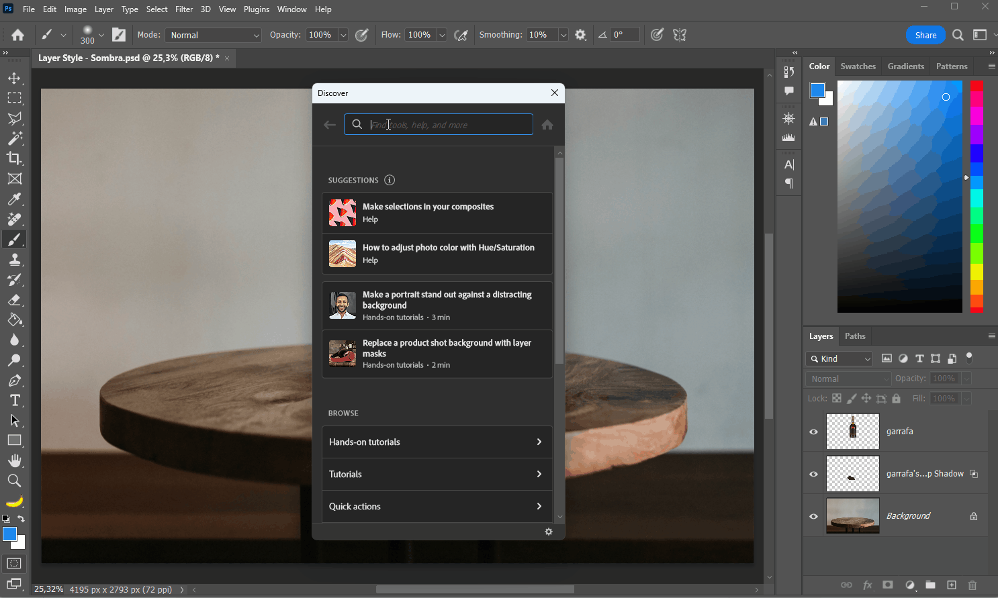Toggle symmetry paint butterfly option

tap(680, 35)
